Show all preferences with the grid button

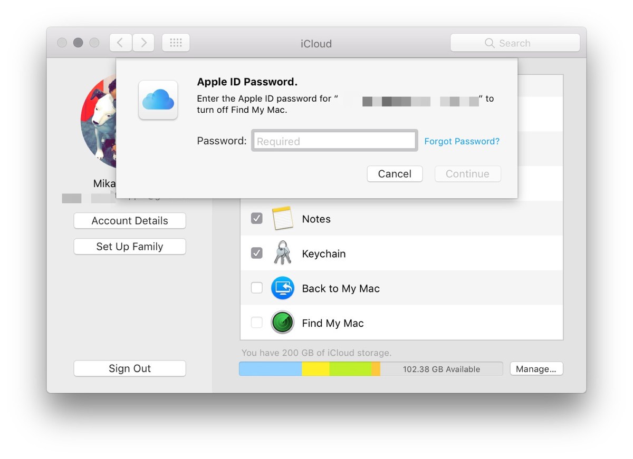click(x=176, y=43)
